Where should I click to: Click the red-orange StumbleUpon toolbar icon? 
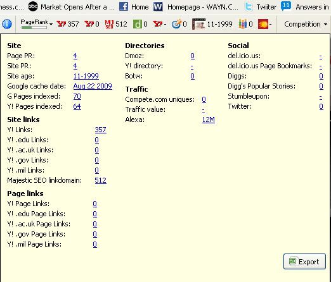click(x=263, y=24)
